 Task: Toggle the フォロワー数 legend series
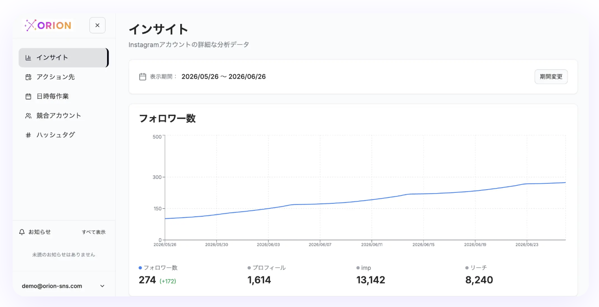click(158, 268)
